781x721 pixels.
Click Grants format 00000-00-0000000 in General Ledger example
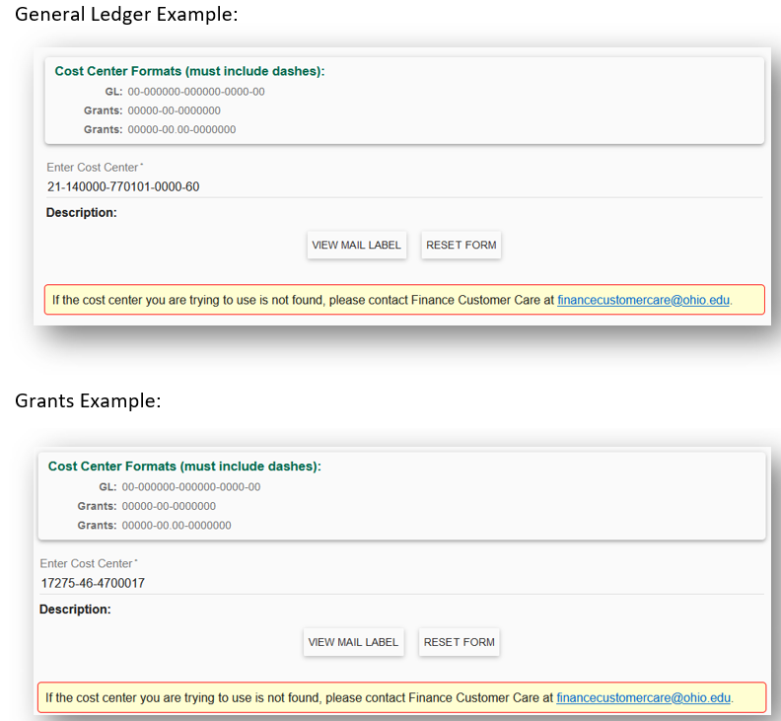click(175, 110)
